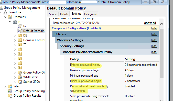The height and width of the screenshot is (101, 173).
Task: Click the Group Policy Results icon
Action: [x=10, y=96]
